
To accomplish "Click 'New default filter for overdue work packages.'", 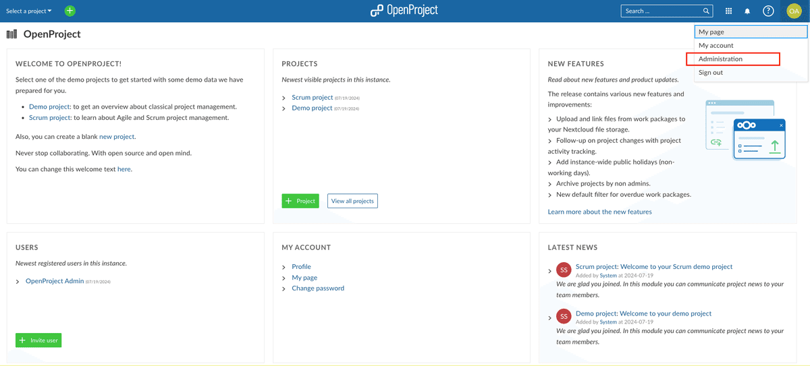I will pos(624,195).
